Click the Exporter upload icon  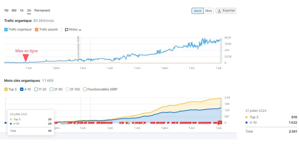point(219,11)
